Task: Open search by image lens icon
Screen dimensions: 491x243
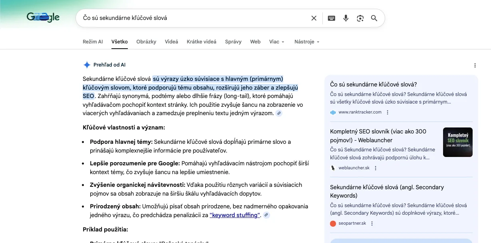Action: pyautogui.click(x=360, y=18)
